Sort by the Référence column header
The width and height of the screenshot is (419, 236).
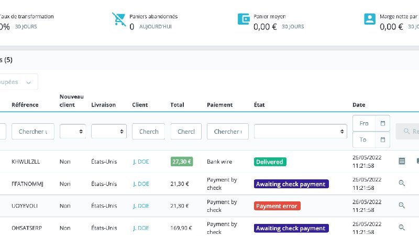pos(25,104)
